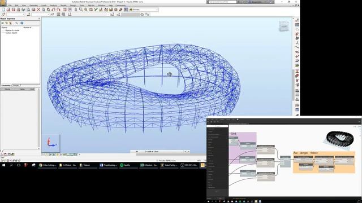Image resolution: width=362 pixels, height=203 pixels.
Task: Open the view plane dropdown arrow
Action: 188,152
